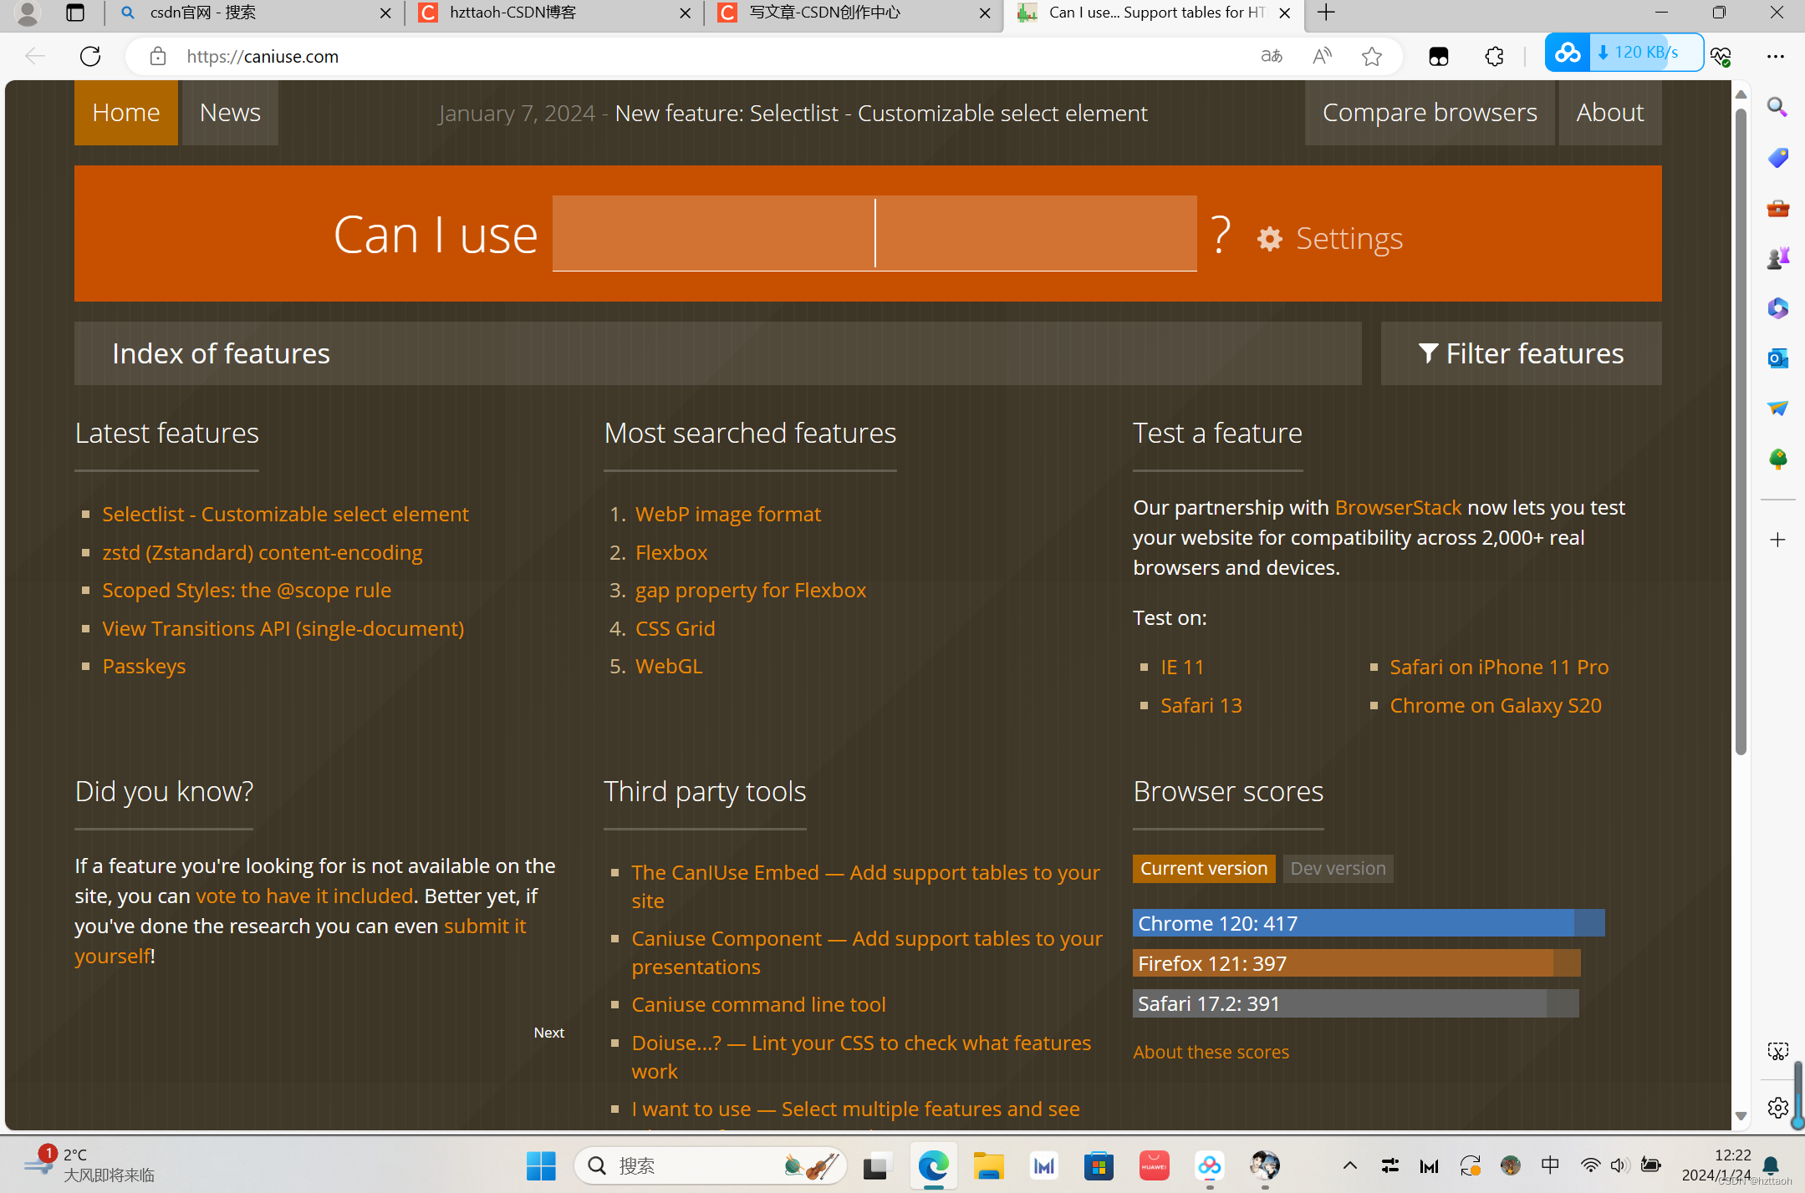
Task: Click Next in Did you know
Action: point(549,1033)
